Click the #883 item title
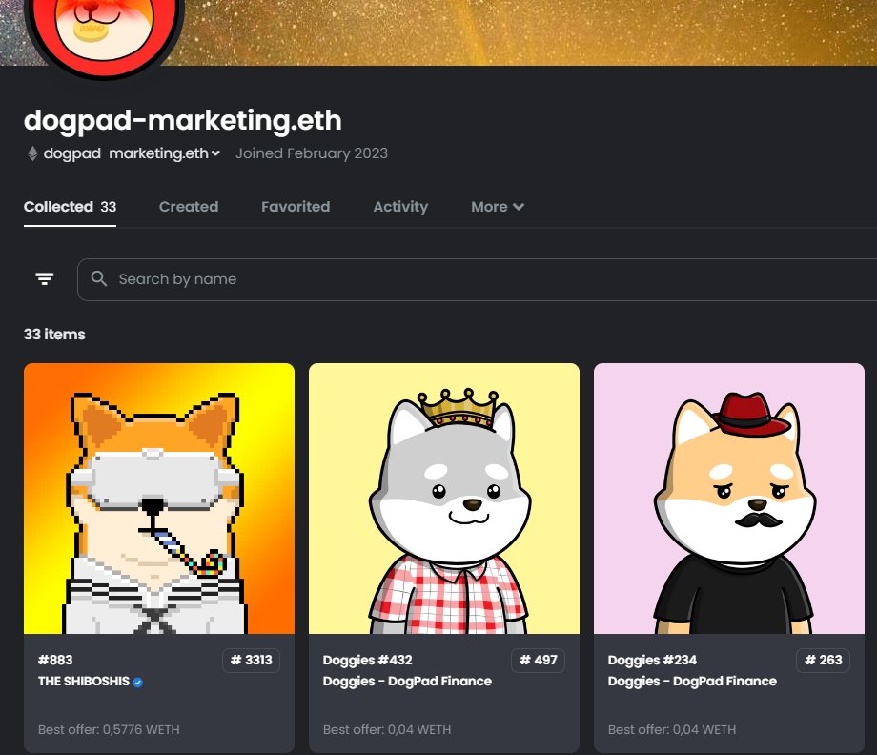The image size is (877, 755). click(x=55, y=660)
